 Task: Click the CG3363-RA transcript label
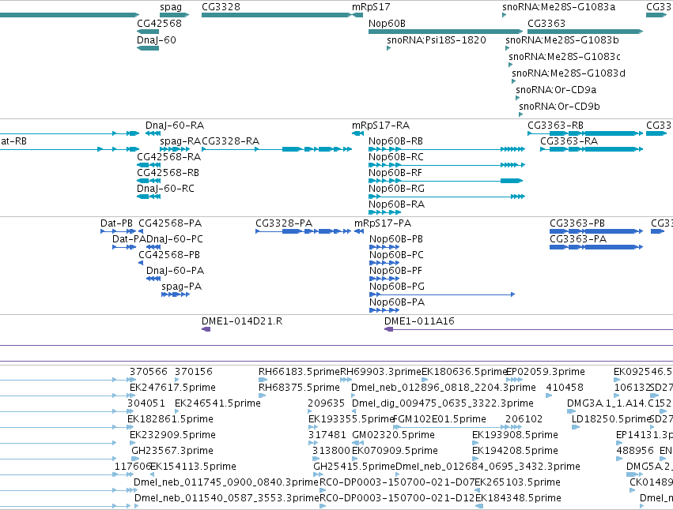pyautogui.click(x=569, y=141)
